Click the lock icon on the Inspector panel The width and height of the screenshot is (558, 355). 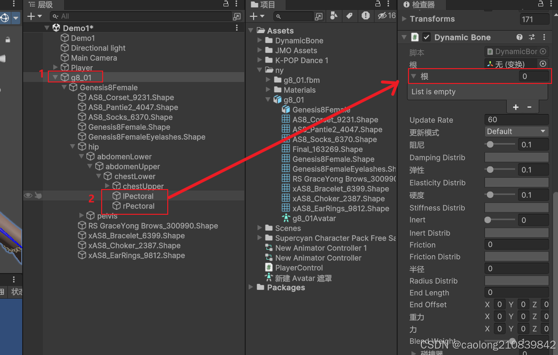[x=541, y=4]
